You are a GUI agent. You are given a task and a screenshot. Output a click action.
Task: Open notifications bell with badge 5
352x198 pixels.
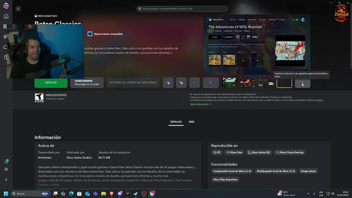click(6, 161)
